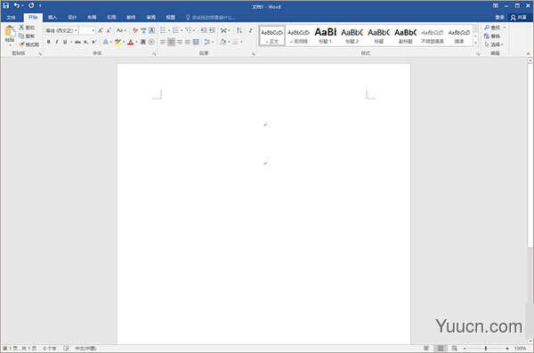Decrease font size with the shrink font icon
534x353 pixels.
109,30
